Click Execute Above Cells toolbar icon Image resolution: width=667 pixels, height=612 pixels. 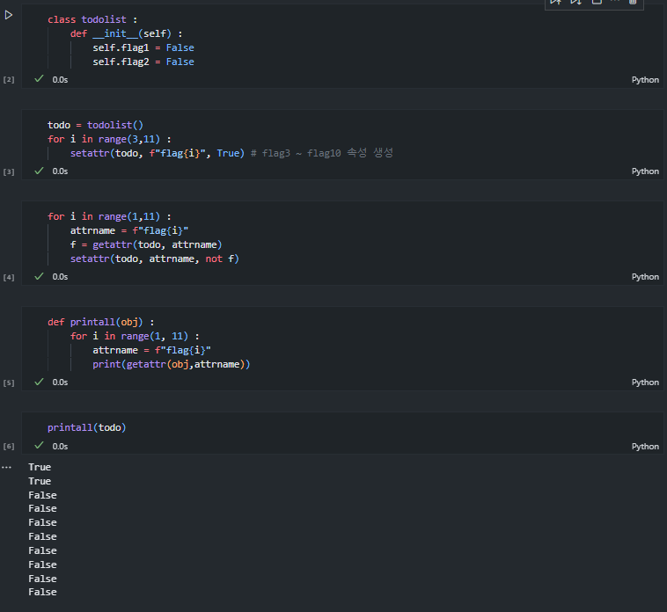555,2
